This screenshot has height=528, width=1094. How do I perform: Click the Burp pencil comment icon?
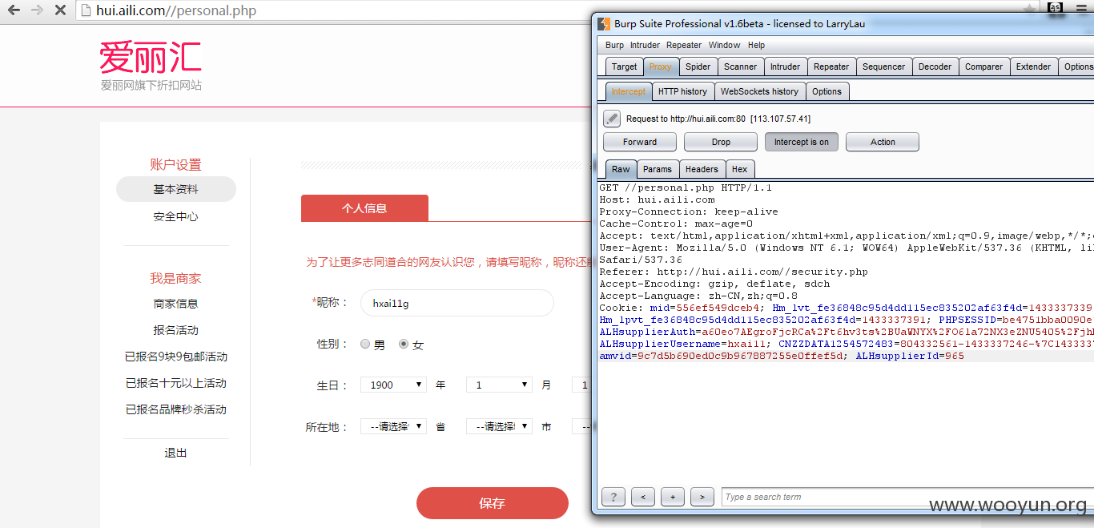pos(612,119)
